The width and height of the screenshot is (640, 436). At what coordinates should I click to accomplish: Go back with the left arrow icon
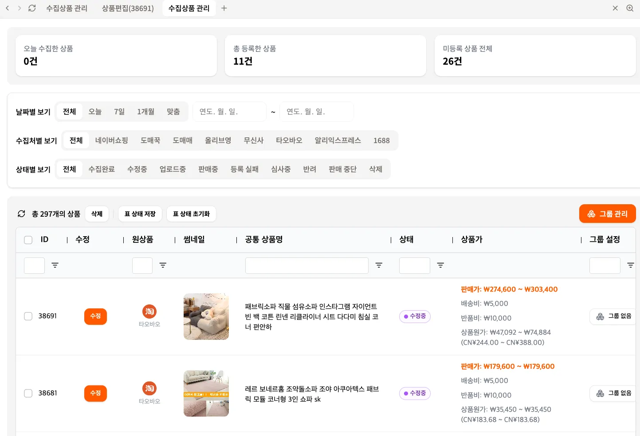point(8,8)
